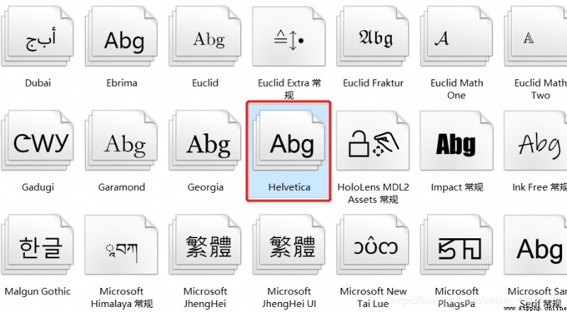The height and width of the screenshot is (312, 567).
Task: Click the 'Microsoft JhengHei UI' name label
Action: [289, 298]
